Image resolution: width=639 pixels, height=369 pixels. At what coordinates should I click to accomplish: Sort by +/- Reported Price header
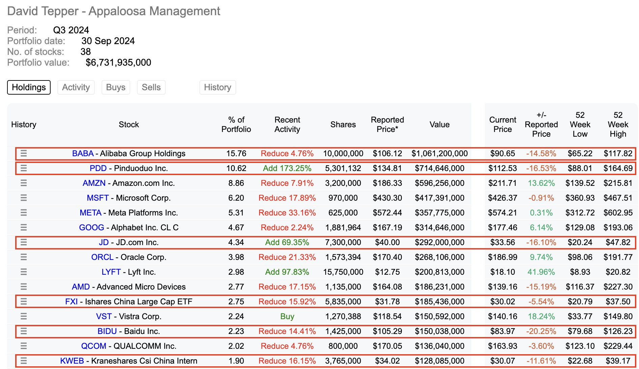click(x=541, y=125)
